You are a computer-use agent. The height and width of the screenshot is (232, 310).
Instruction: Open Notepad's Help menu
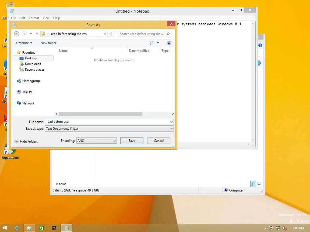[x=57, y=18]
